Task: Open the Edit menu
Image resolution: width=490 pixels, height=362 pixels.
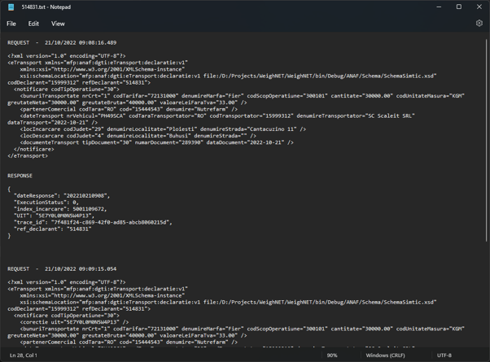Action: (x=33, y=24)
